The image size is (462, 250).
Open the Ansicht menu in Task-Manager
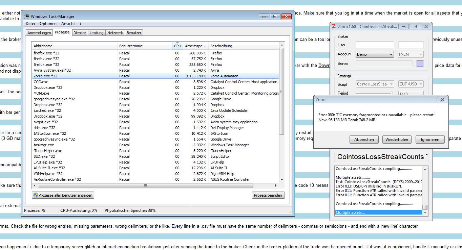[68, 24]
